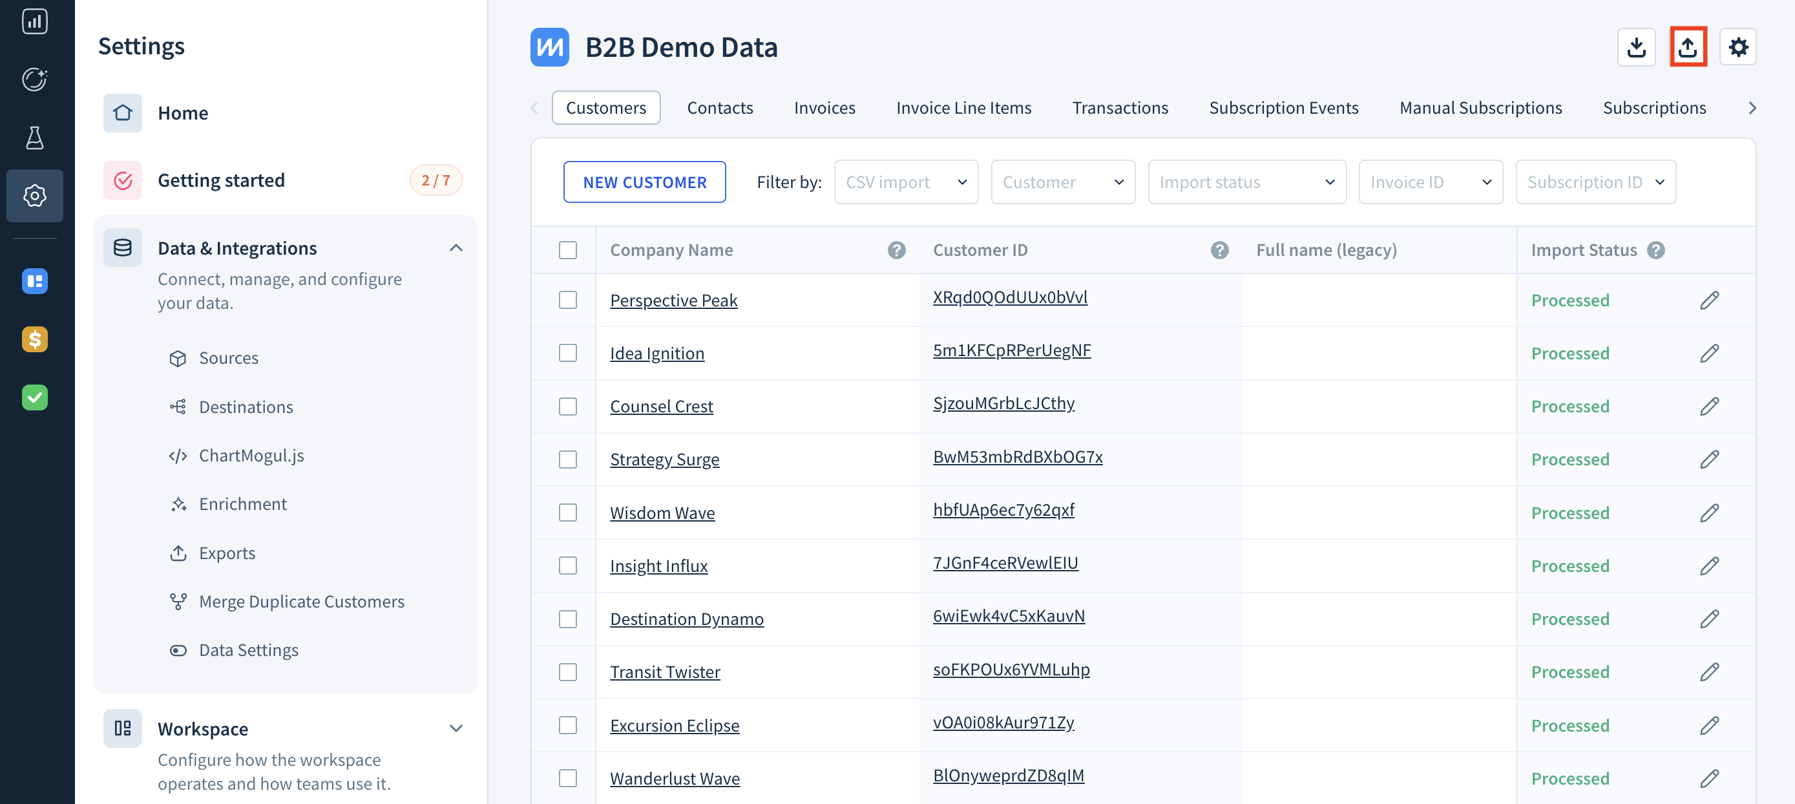Select the Excursion Eclipse row checkbox
The width and height of the screenshot is (1795, 804).
coord(568,725)
